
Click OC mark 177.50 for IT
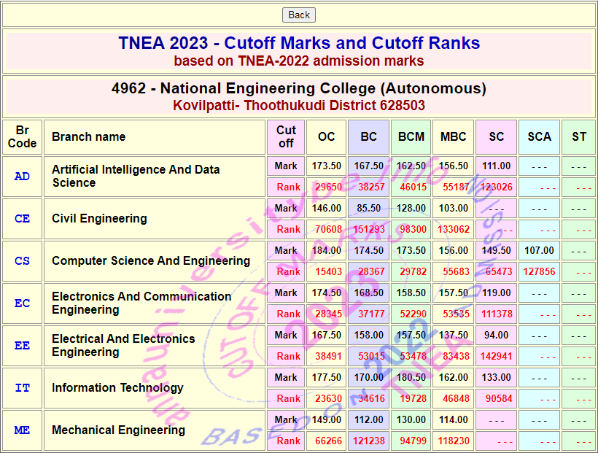(x=327, y=378)
